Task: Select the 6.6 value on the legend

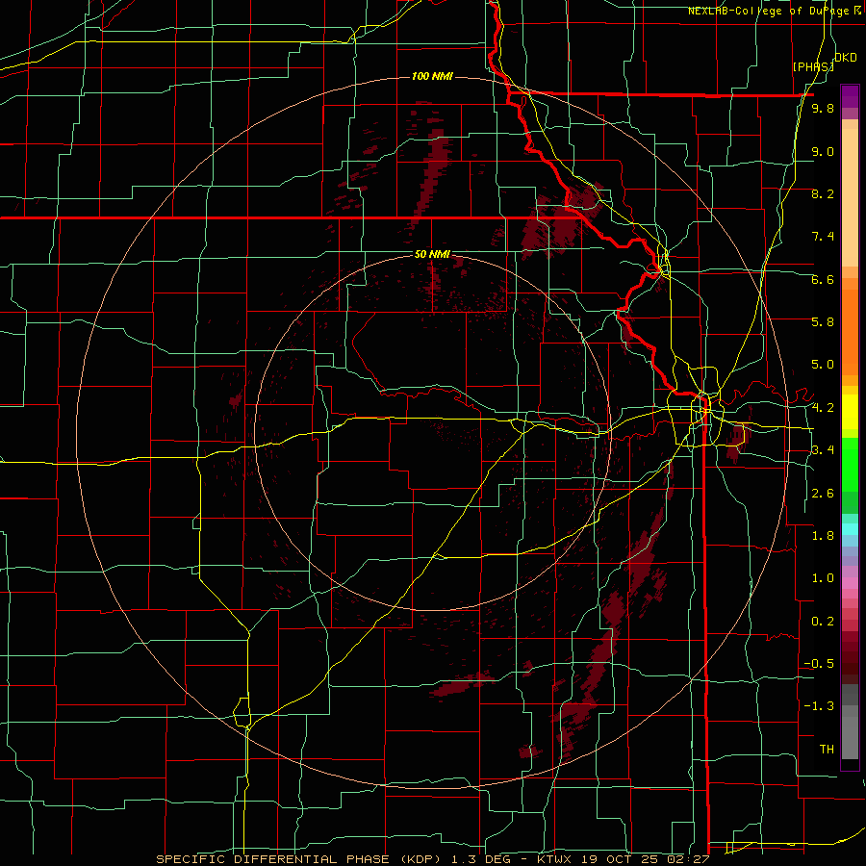Action: click(x=823, y=279)
